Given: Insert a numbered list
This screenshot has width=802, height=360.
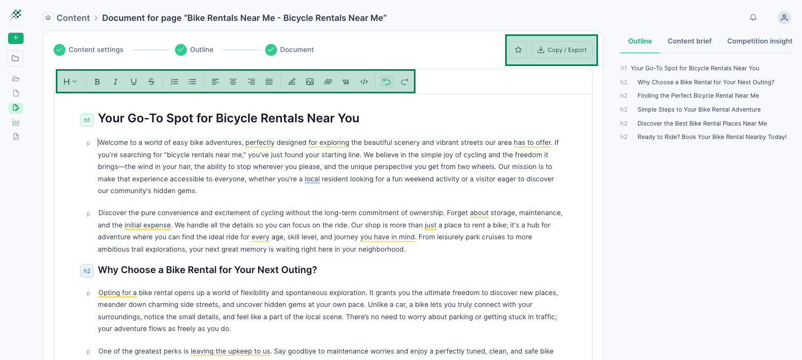Looking at the screenshot, I should tap(174, 82).
